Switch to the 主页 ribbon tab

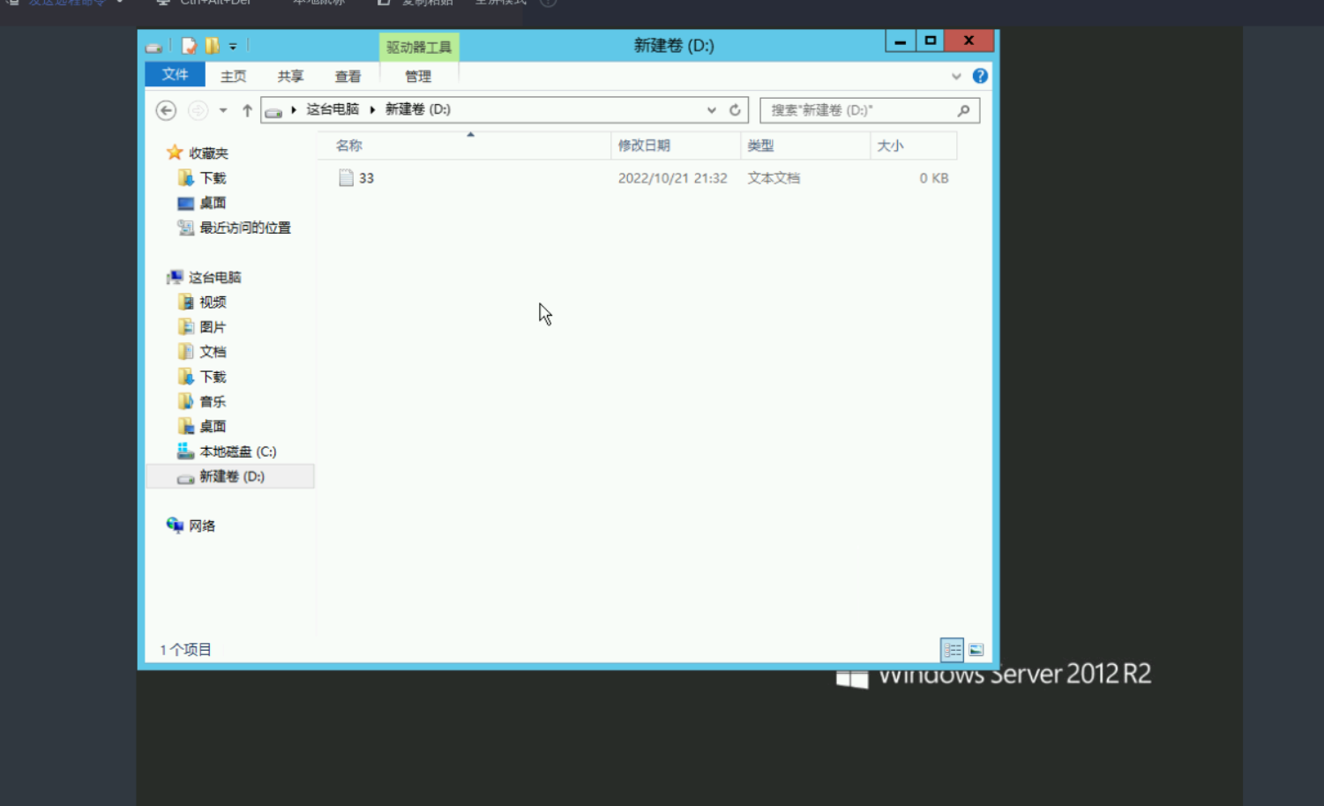pyautogui.click(x=234, y=76)
